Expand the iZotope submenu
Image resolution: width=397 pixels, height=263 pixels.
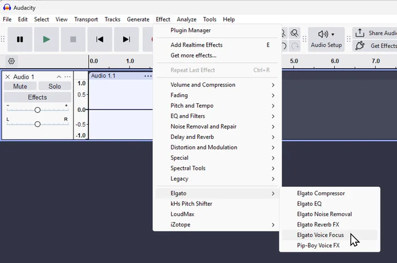(217, 225)
